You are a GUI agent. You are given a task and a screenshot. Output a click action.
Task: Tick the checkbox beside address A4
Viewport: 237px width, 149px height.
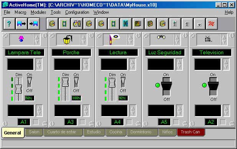[129, 122]
